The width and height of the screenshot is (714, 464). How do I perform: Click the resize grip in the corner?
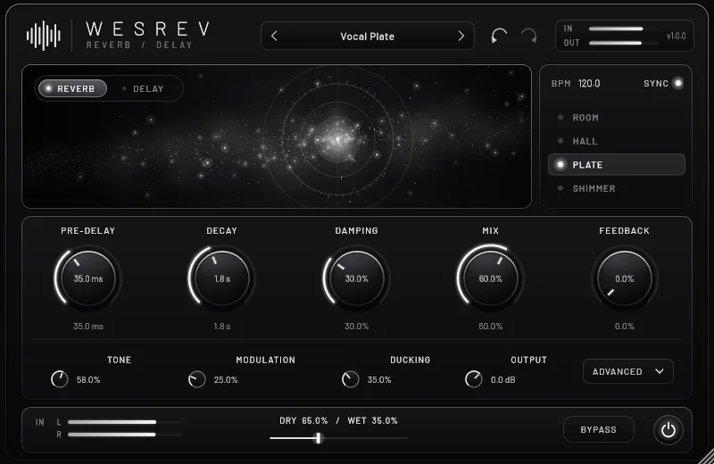[707, 457]
